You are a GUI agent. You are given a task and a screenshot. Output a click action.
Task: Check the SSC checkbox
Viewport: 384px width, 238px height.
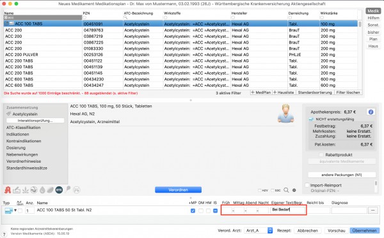tap(273, 190)
